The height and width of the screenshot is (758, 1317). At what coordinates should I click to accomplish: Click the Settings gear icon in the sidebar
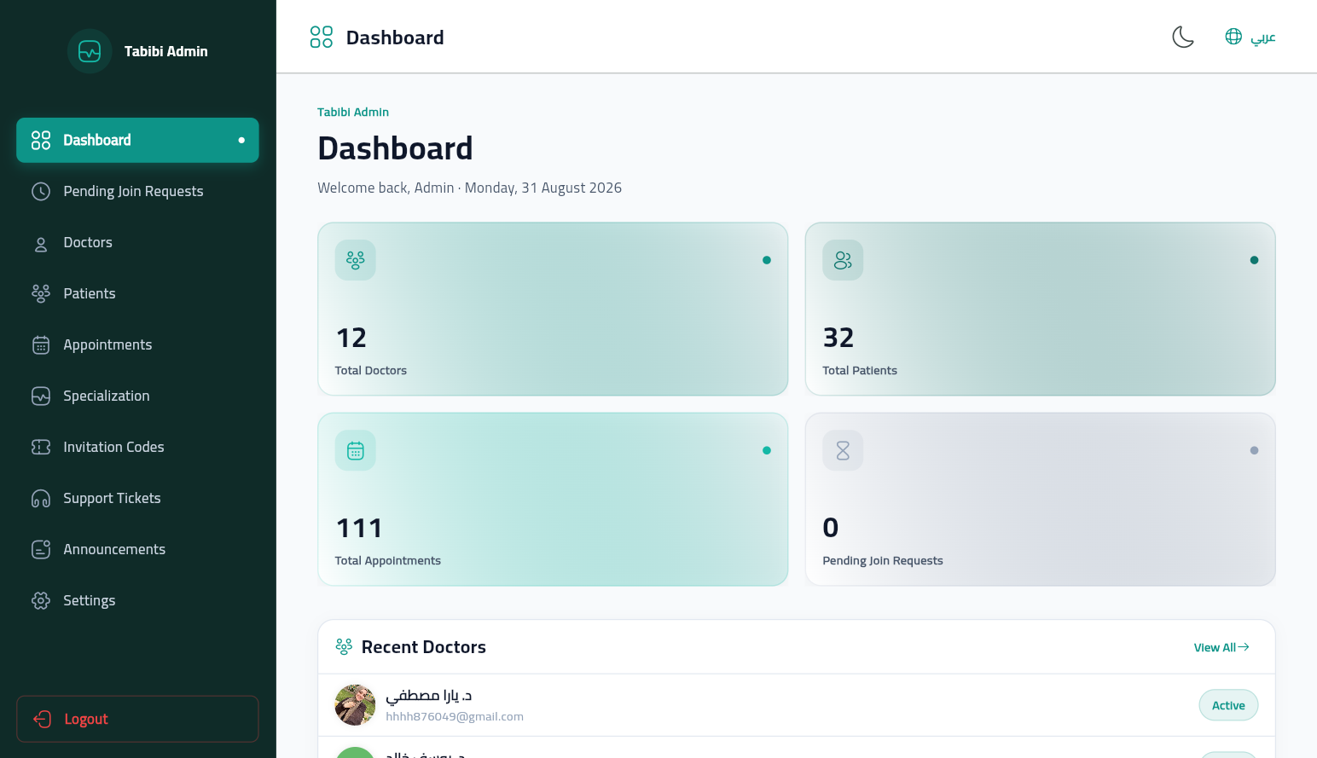coord(41,600)
